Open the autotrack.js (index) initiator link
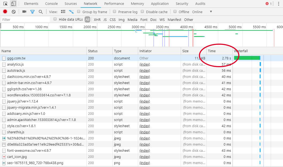 (145, 70)
